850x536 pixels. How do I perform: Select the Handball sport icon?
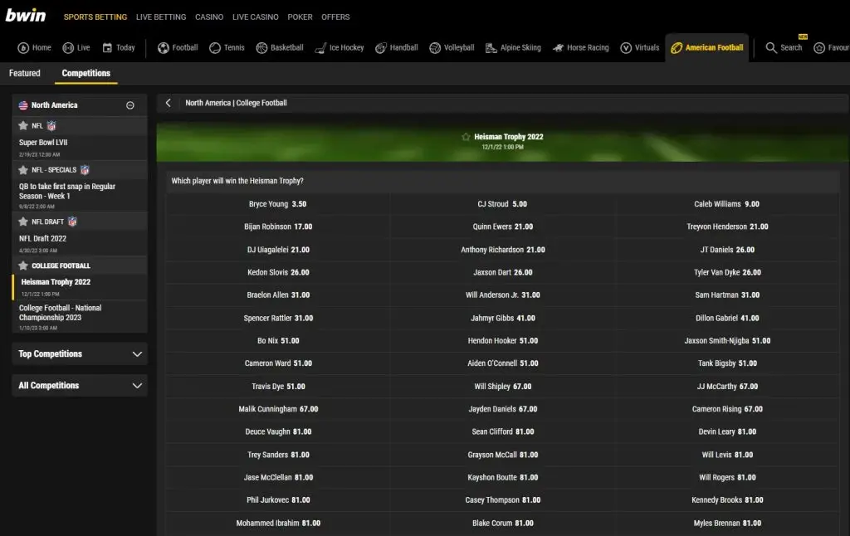pyautogui.click(x=381, y=47)
